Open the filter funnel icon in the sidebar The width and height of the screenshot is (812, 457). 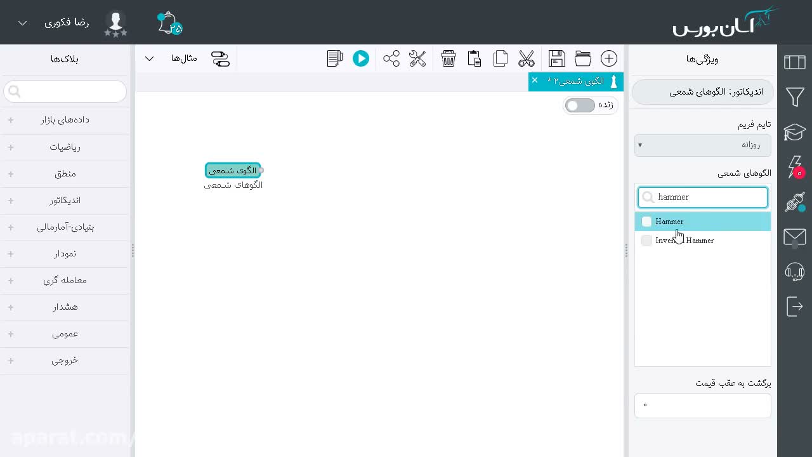point(795,97)
